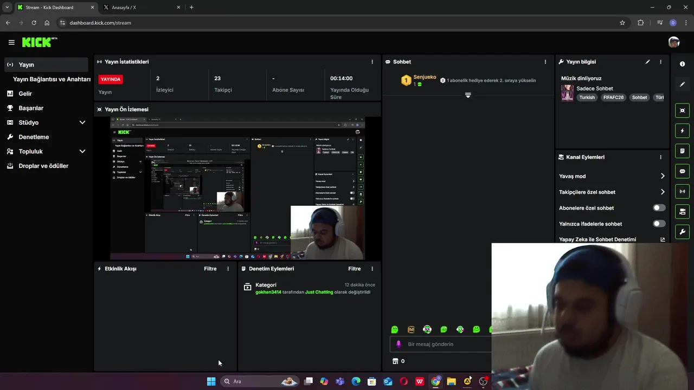Toggle channel actions icon in right rail
The image size is (694, 390).
coord(682,212)
